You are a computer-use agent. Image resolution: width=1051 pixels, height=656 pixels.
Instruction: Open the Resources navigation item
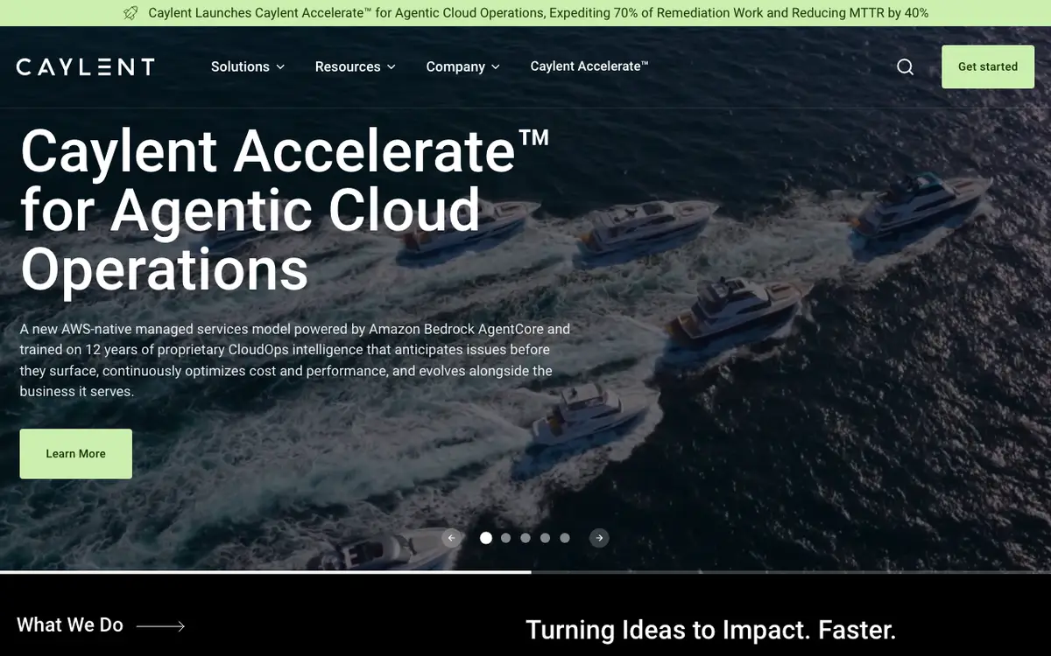(x=356, y=66)
